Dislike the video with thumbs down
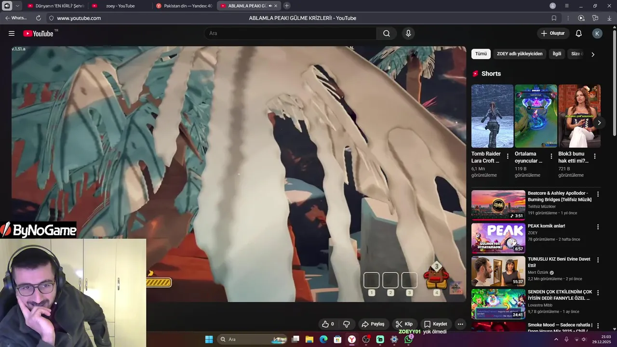This screenshot has width=617, height=347. (x=346, y=324)
